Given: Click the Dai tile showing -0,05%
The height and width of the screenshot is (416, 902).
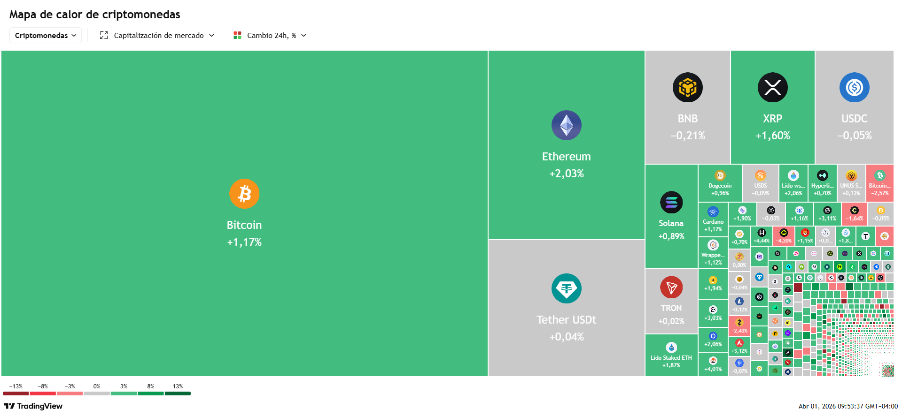Looking at the screenshot, I should coord(881,214).
